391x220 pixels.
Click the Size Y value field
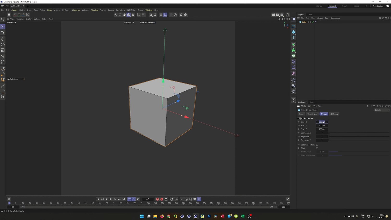pyautogui.click(x=322, y=126)
